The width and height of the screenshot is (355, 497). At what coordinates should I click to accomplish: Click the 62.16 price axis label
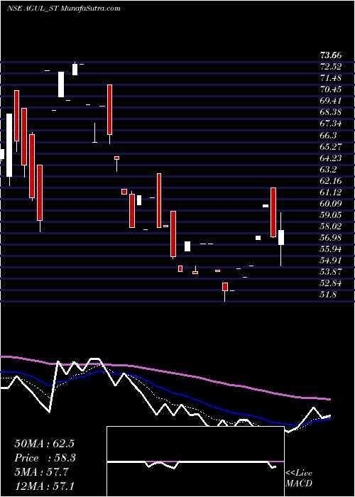[331, 181]
